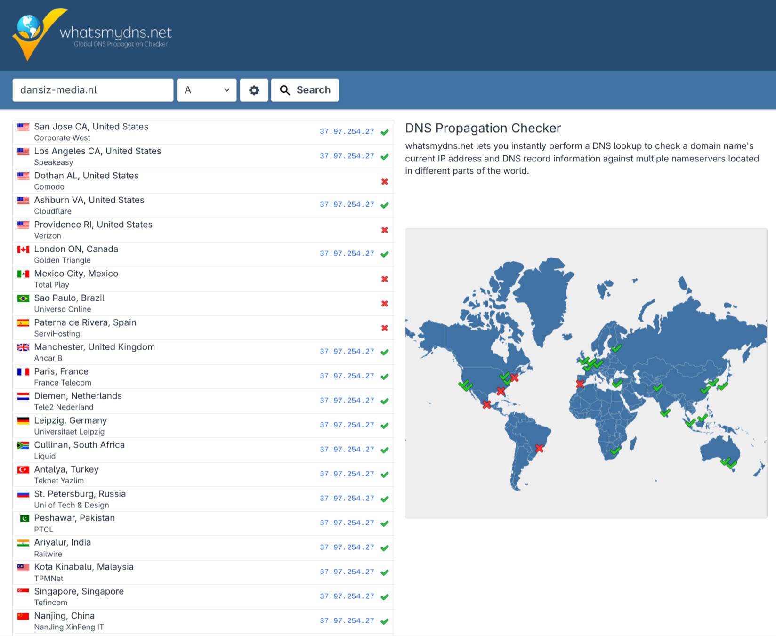Click the IP address for San Jose CA

click(x=347, y=132)
